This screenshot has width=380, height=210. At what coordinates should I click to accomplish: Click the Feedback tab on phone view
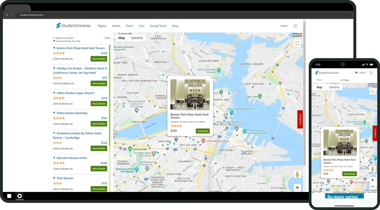coord(375,133)
